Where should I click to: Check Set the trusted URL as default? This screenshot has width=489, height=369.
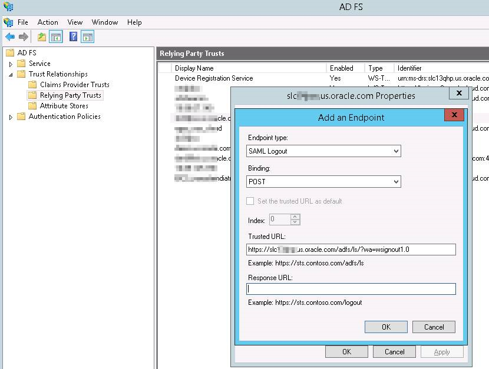pos(250,201)
